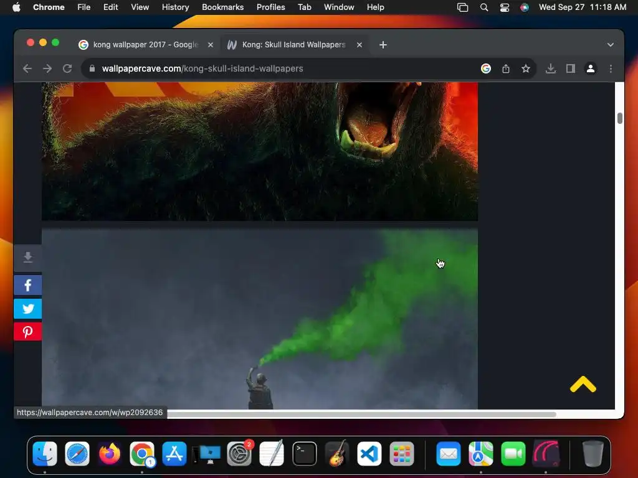Open Chrome from the dock
638x478 pixels.
coord(142,453)
